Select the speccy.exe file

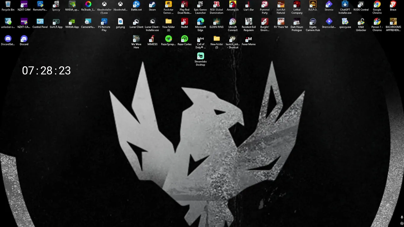click(x=345, y=23)
